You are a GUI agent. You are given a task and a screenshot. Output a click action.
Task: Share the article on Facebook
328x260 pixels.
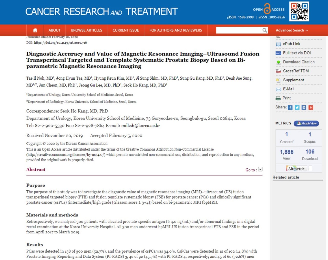tap(290, 107)
